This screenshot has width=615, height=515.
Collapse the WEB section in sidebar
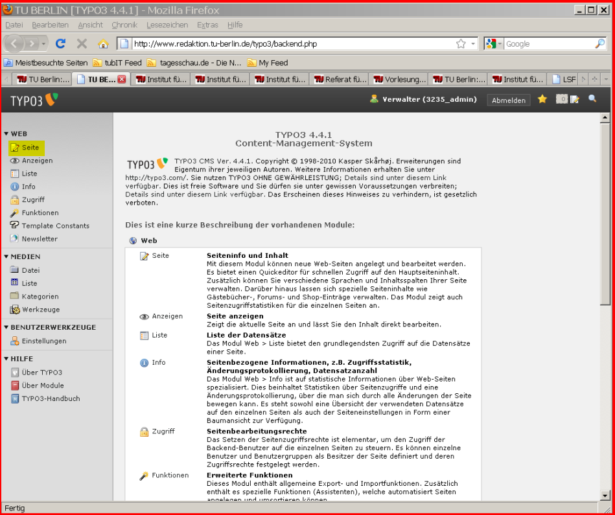click(6, 134)
